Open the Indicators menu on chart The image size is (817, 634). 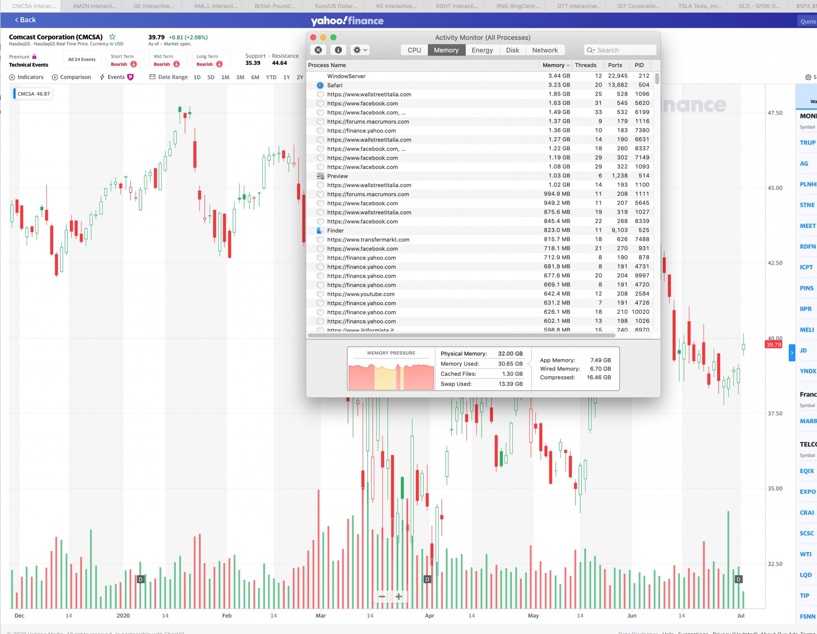pos(26,77)
